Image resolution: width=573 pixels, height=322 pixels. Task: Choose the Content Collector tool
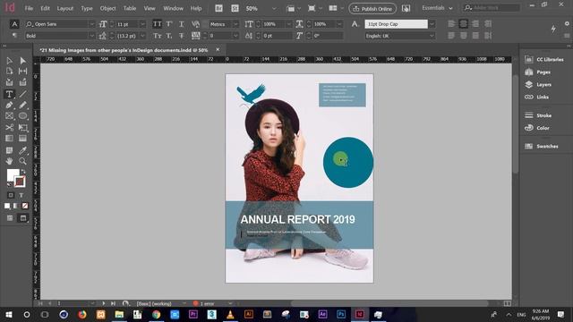click(9, 82)
